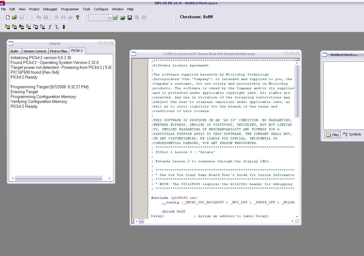Click the New File toolbar icon
This screenshot has width=364, height=256.
tap(8, 17)
